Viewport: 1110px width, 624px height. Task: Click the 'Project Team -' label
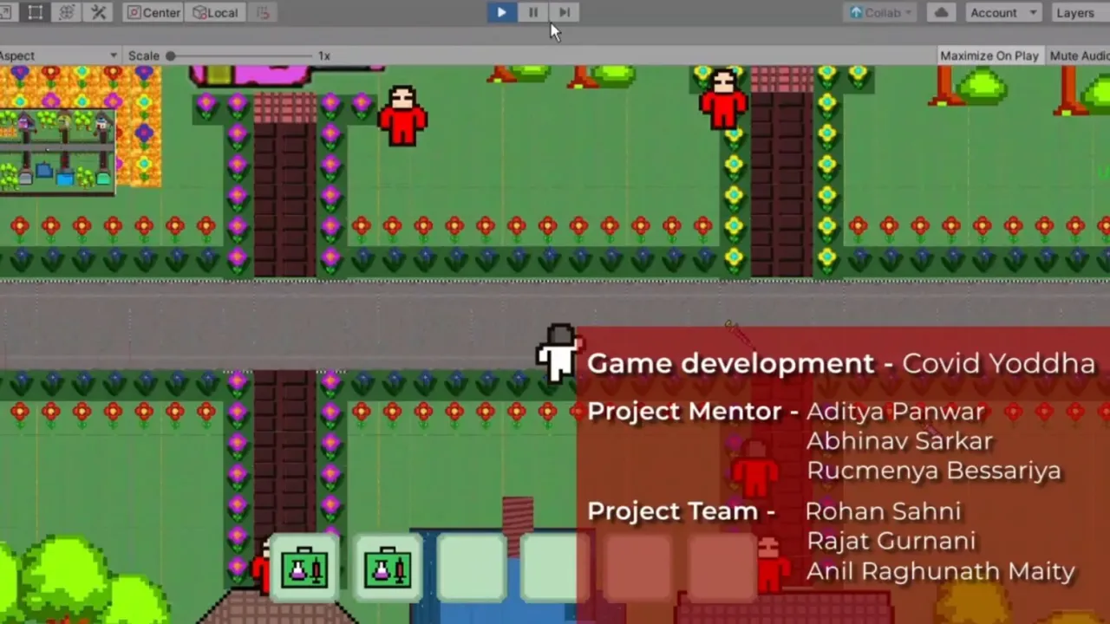(x=681, y=511)
